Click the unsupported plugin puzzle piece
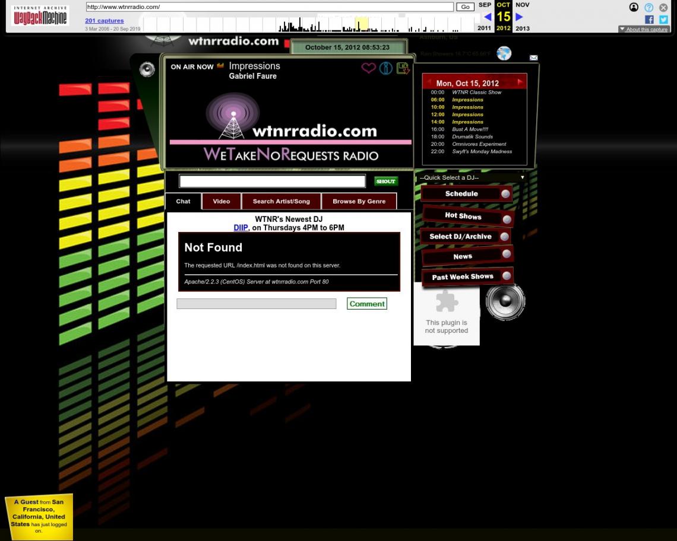The image size is (677, 541). pos(447,301)
